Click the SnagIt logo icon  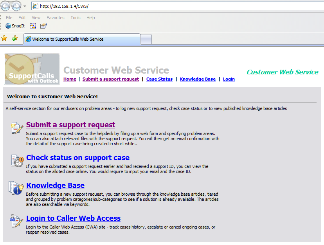[x=8, y=26]
